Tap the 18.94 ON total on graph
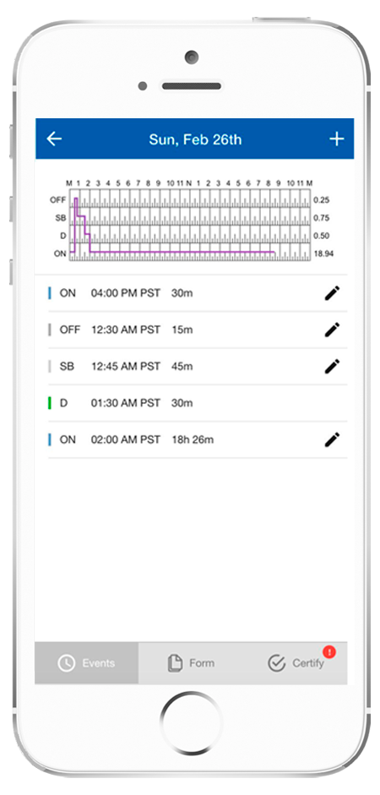This screenshot has width=380, height=795. point(323,253)
